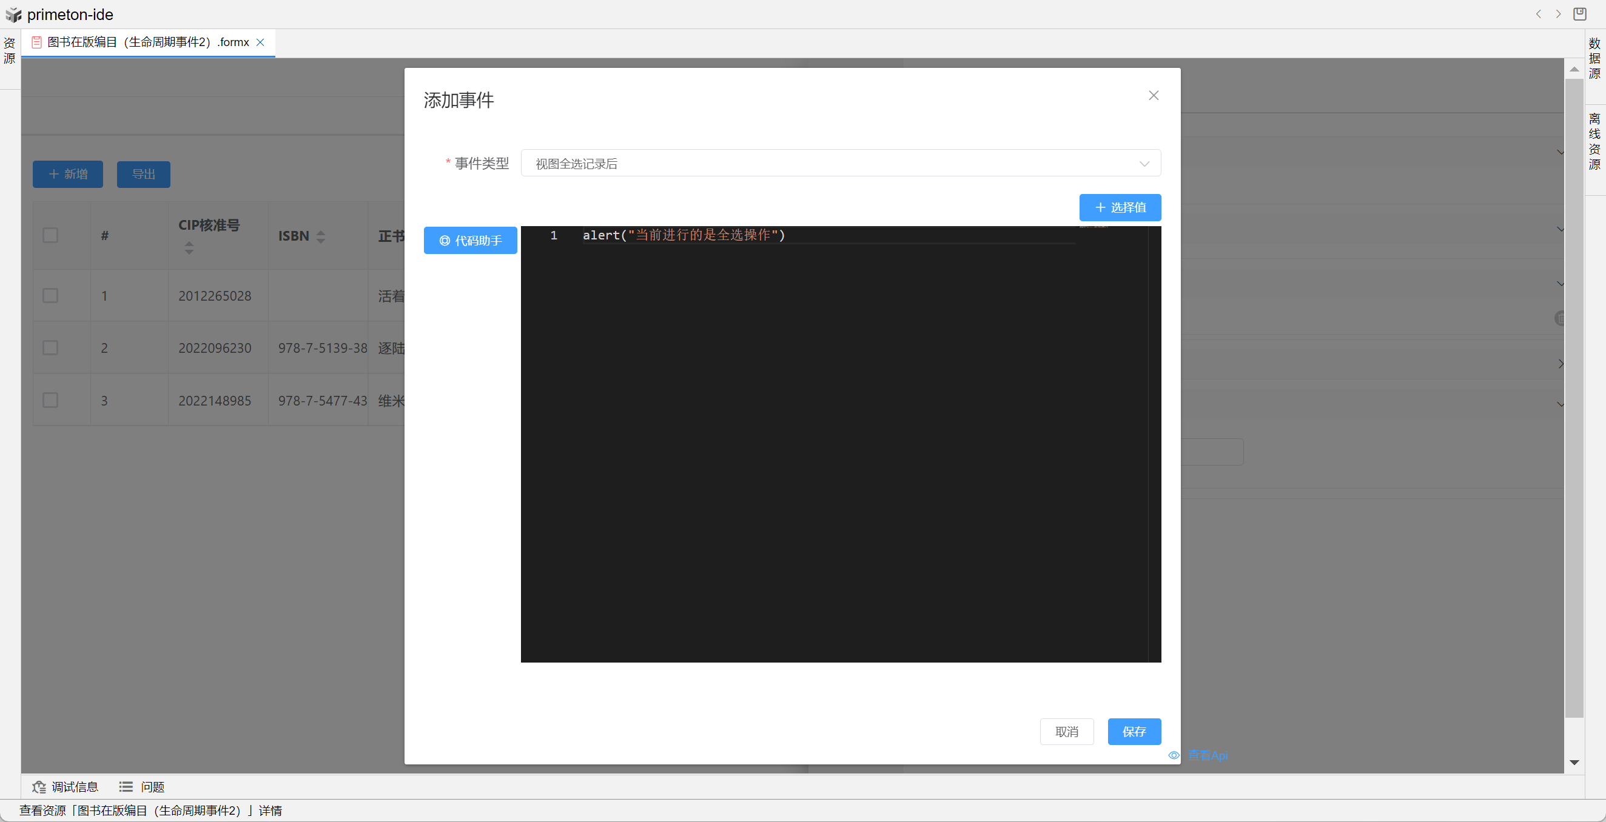Viewport: 1606px width, 822px height.
Task: Close the formx file tab
Action: tap(261, 42)
